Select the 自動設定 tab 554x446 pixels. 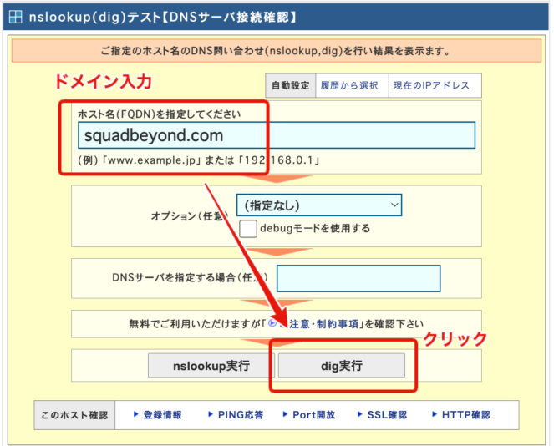click(291, 85)
